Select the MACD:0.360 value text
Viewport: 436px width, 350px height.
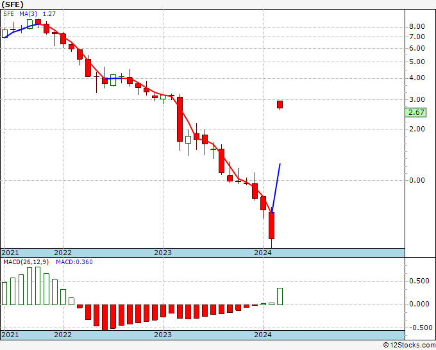(74, 262)
